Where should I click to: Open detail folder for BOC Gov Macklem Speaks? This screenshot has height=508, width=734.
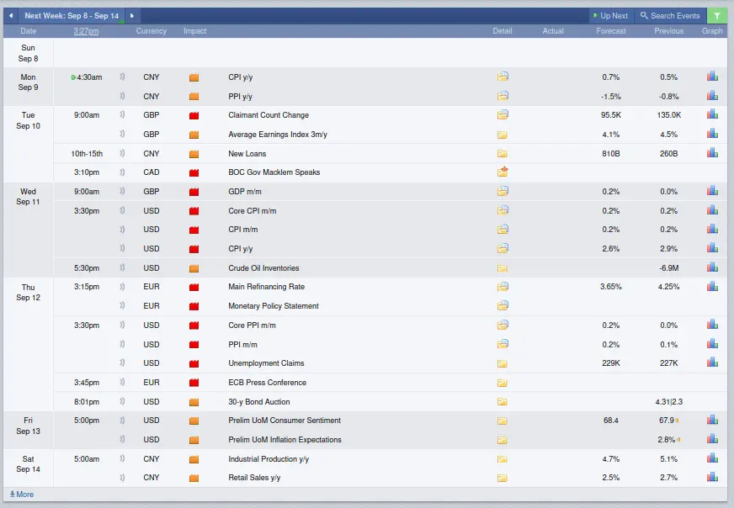503,172
